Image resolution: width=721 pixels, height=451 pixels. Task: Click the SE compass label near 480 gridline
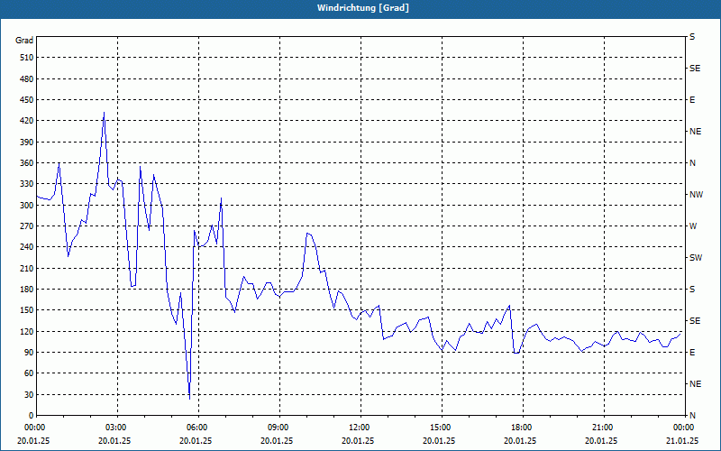click(695, 69)
